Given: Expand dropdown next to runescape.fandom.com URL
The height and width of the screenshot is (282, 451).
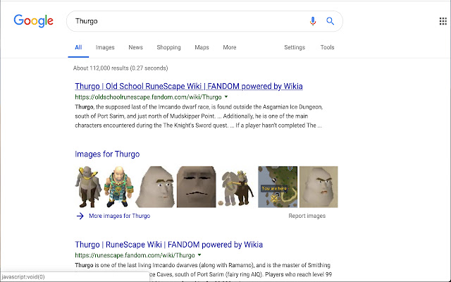Looking at the screenshot, I should [199, 255].
